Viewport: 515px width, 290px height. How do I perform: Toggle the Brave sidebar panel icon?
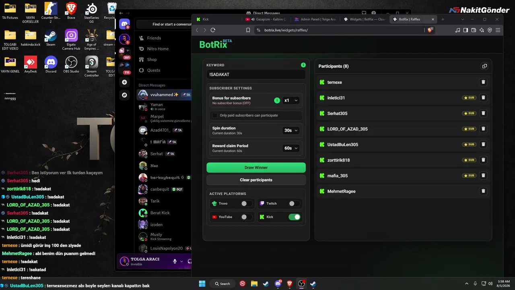[x=466, y=30]
